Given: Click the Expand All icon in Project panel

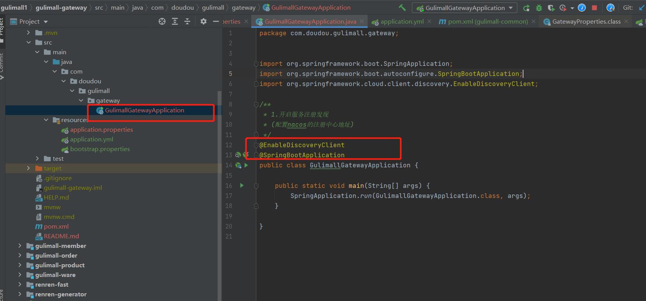Looking at the screenshot, I should click(175, 22).
